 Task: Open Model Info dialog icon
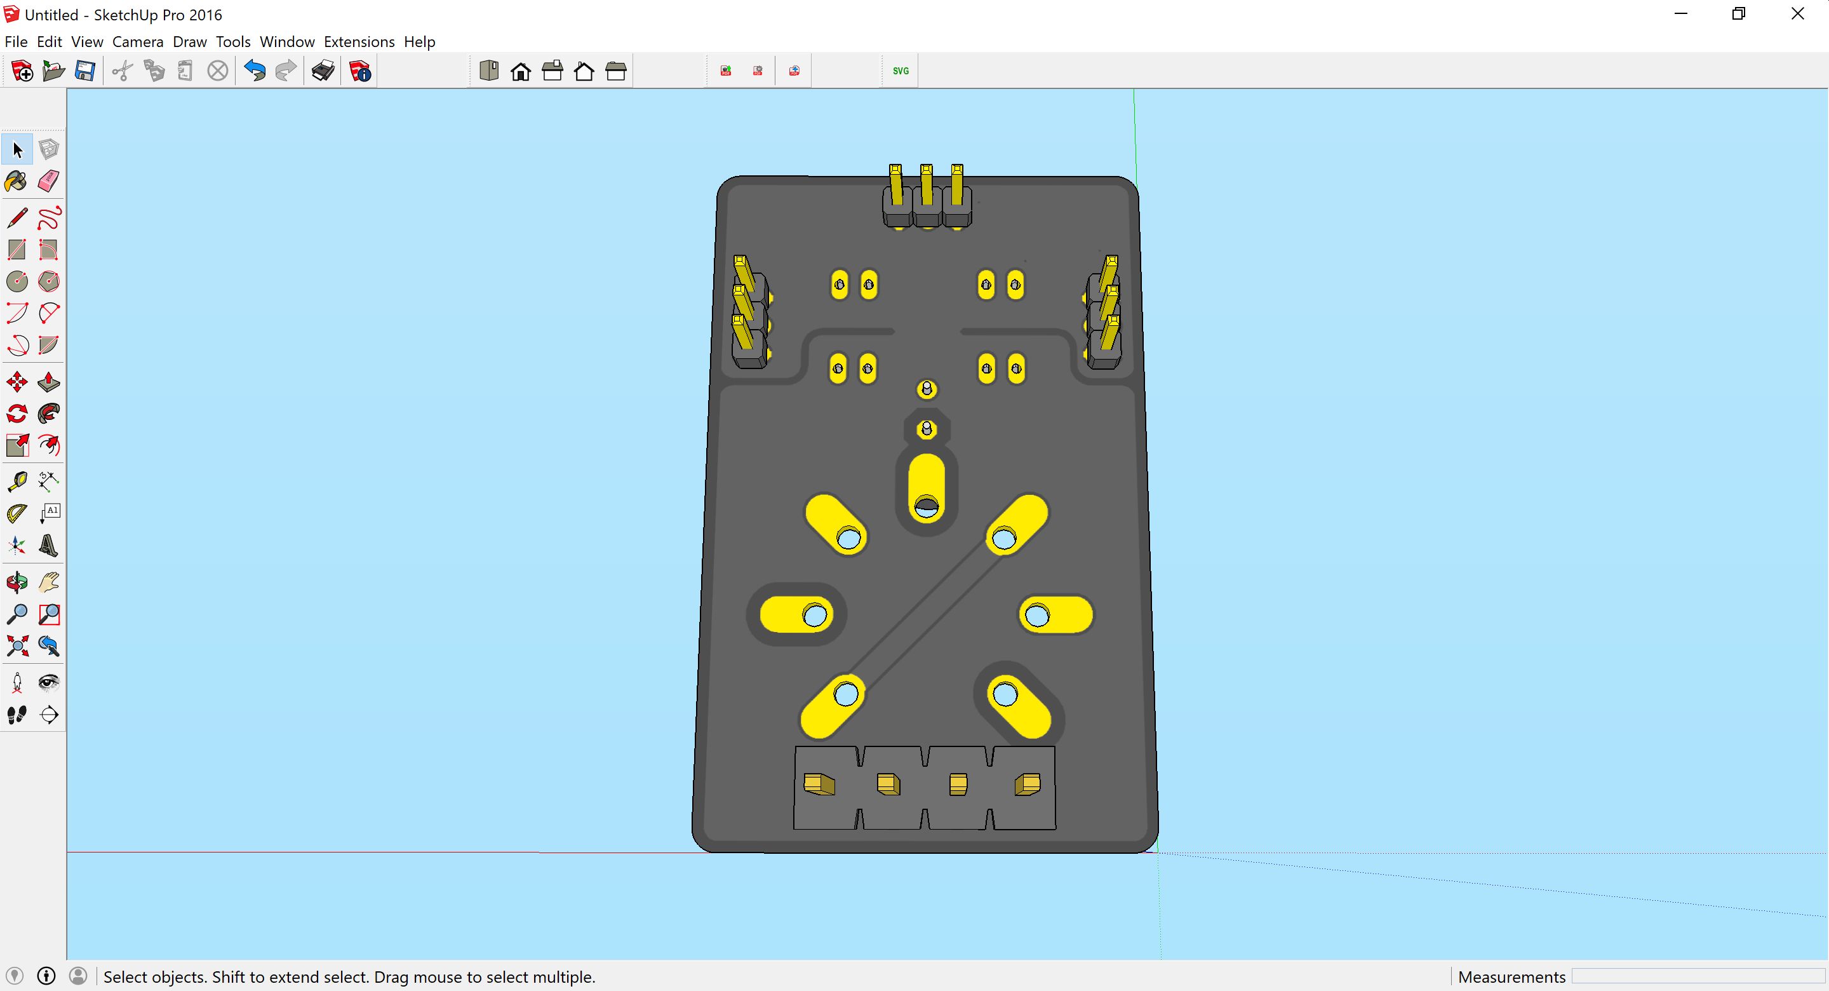tap(360, 71)
